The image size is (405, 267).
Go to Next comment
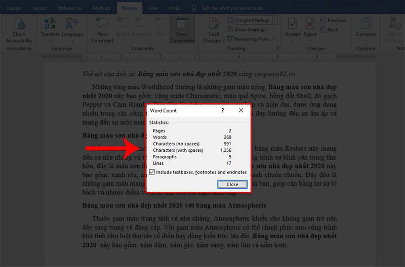160,28
